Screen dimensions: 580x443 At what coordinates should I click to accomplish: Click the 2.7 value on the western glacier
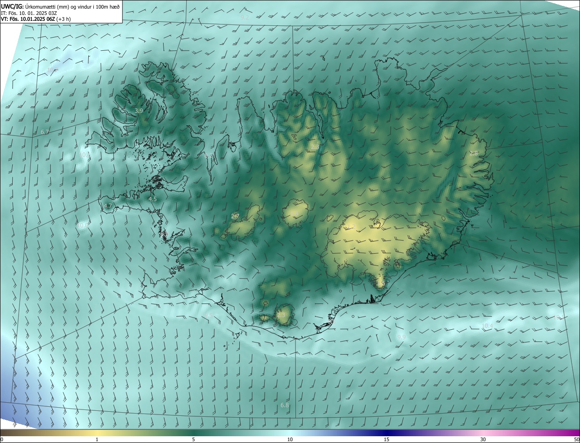(x=235, y=216)
